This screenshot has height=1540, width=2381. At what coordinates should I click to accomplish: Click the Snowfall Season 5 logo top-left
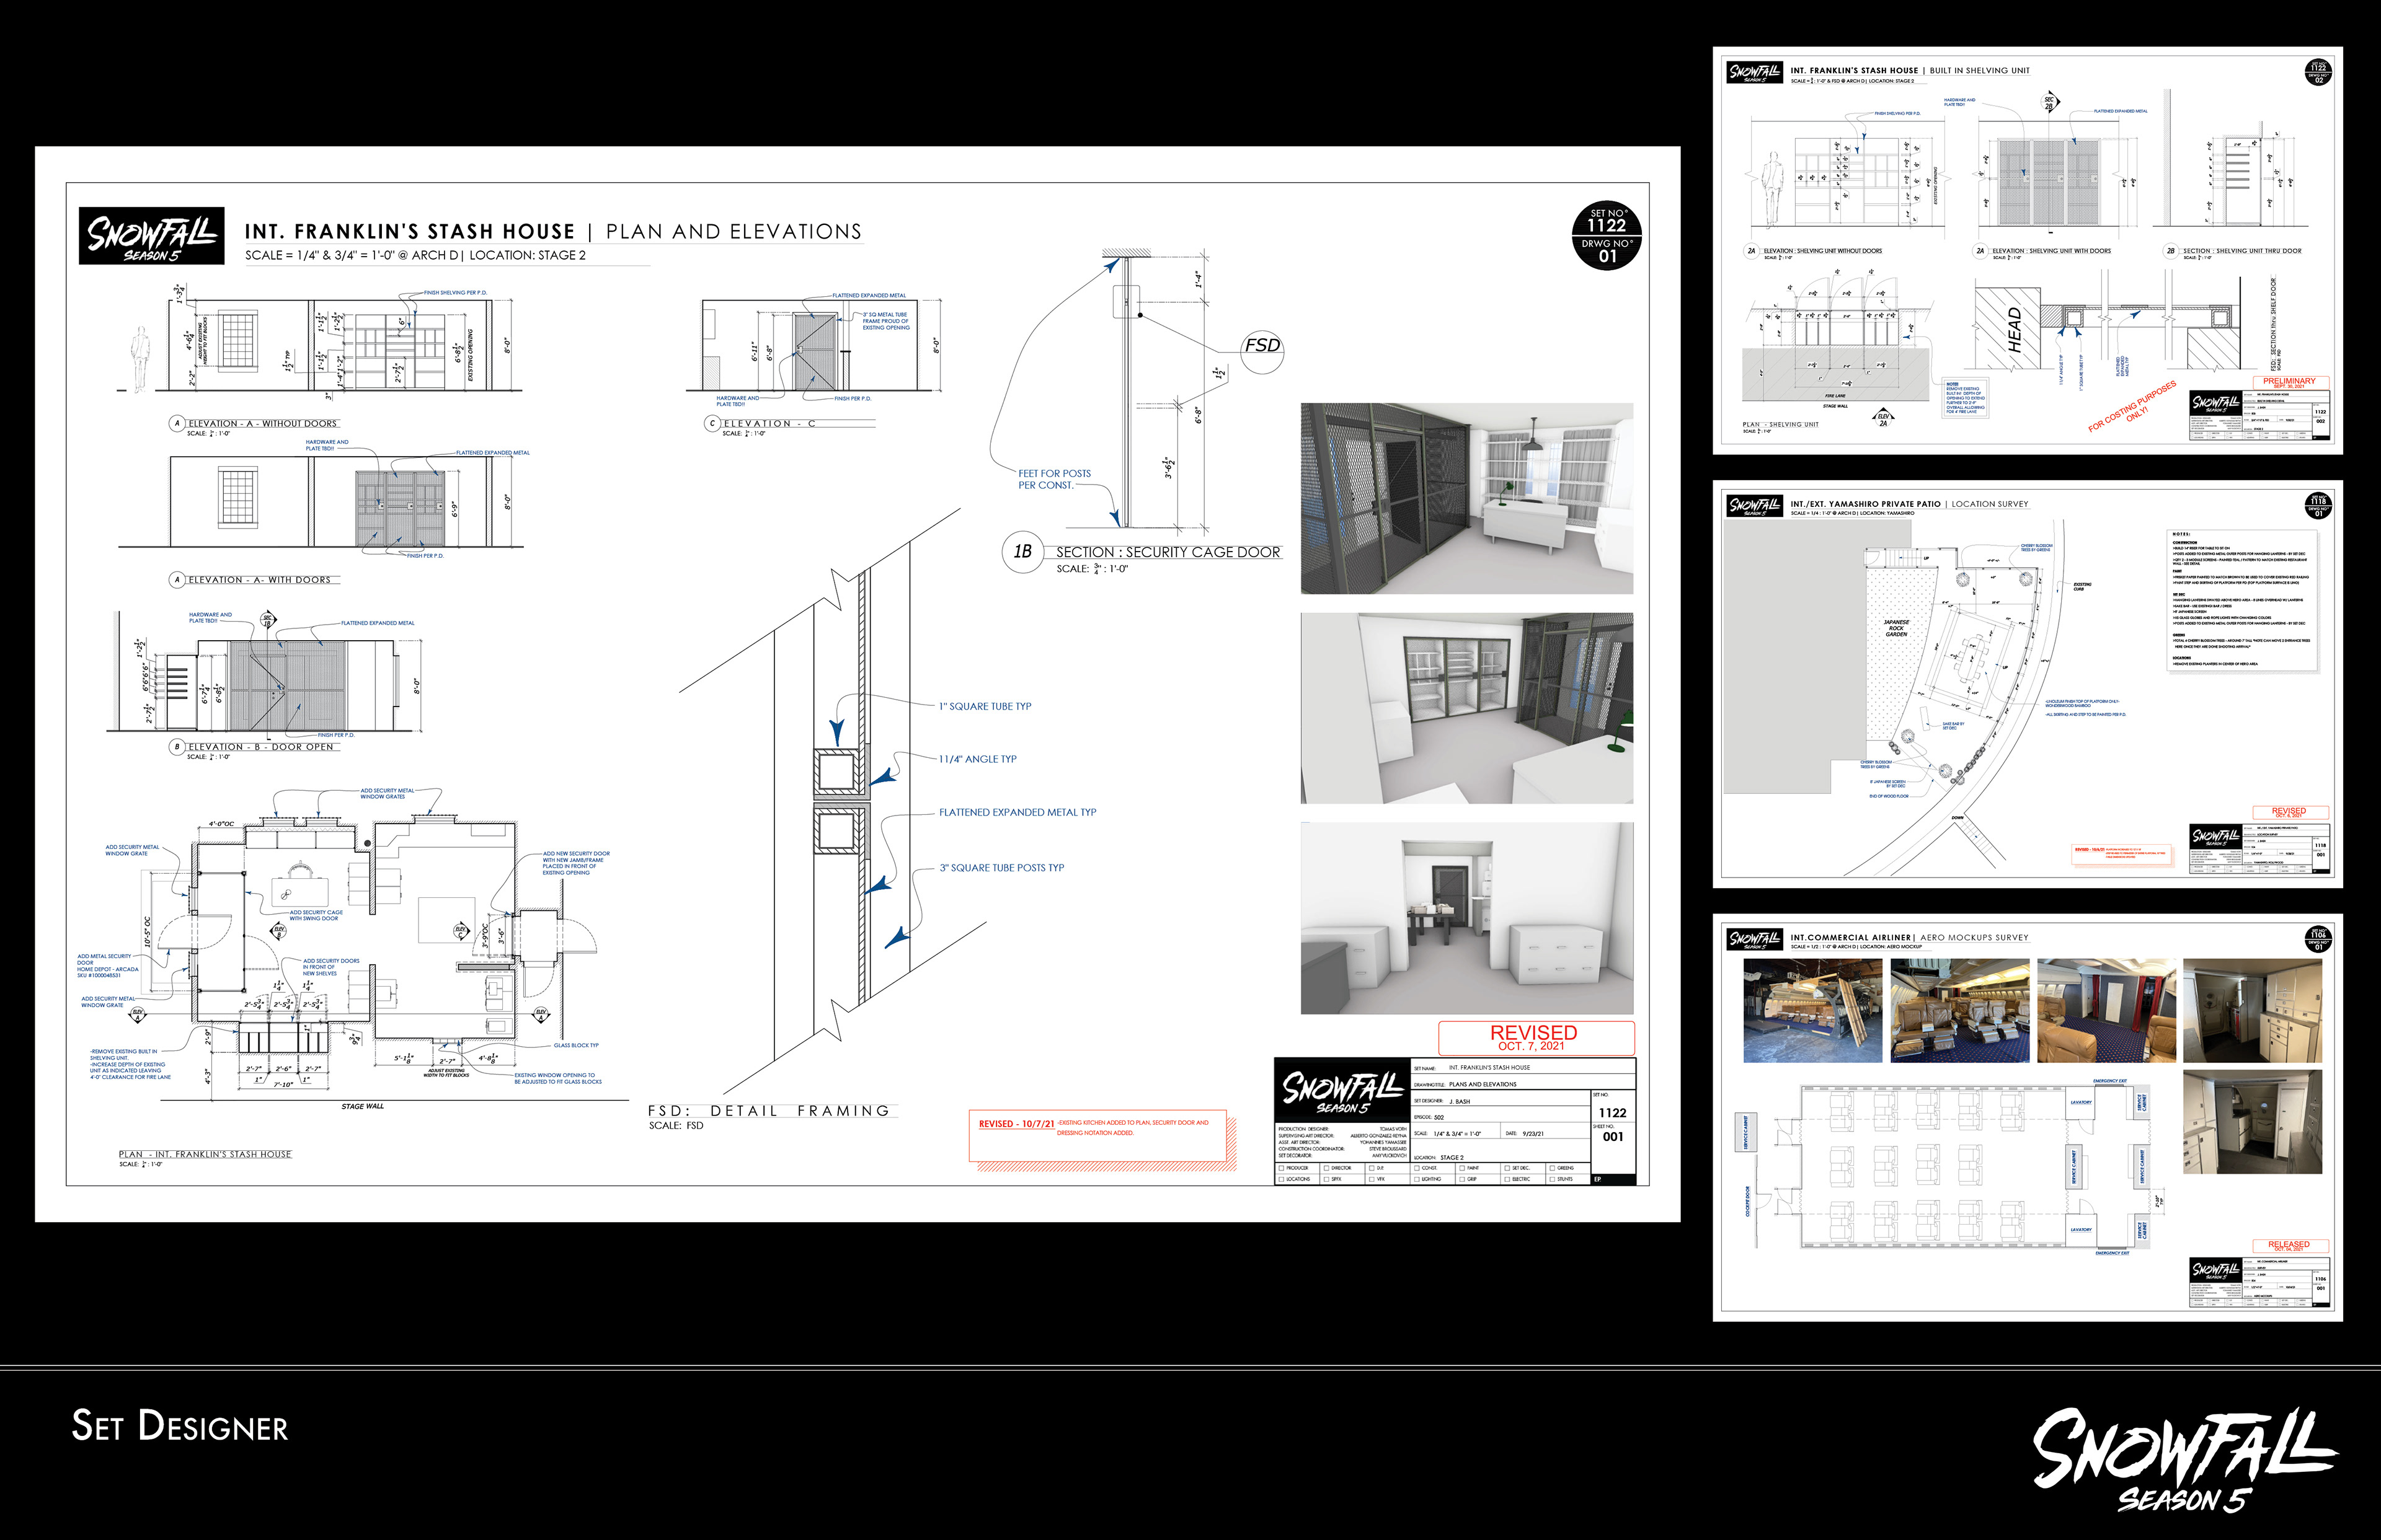pyautogui.click(x=151, y=236)
